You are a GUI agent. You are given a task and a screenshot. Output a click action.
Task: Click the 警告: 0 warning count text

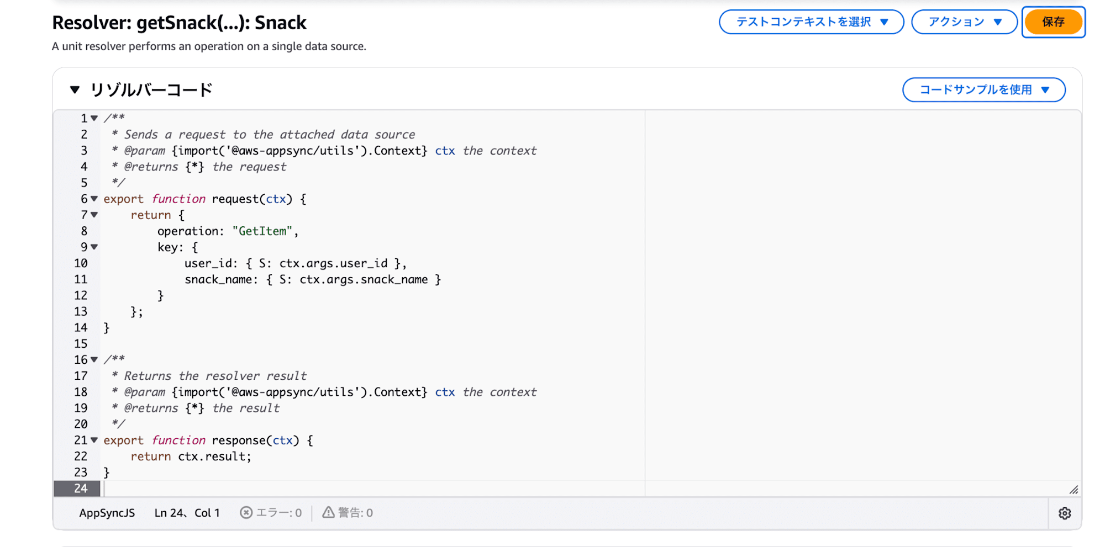(355, 513)
